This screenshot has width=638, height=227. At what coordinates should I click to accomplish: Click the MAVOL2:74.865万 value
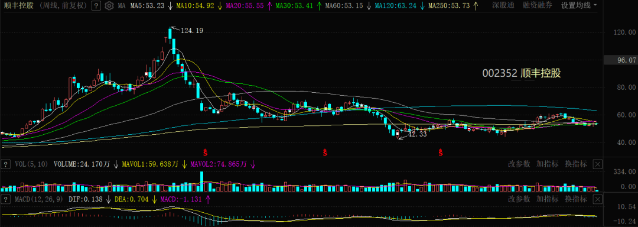pos(219,164)
